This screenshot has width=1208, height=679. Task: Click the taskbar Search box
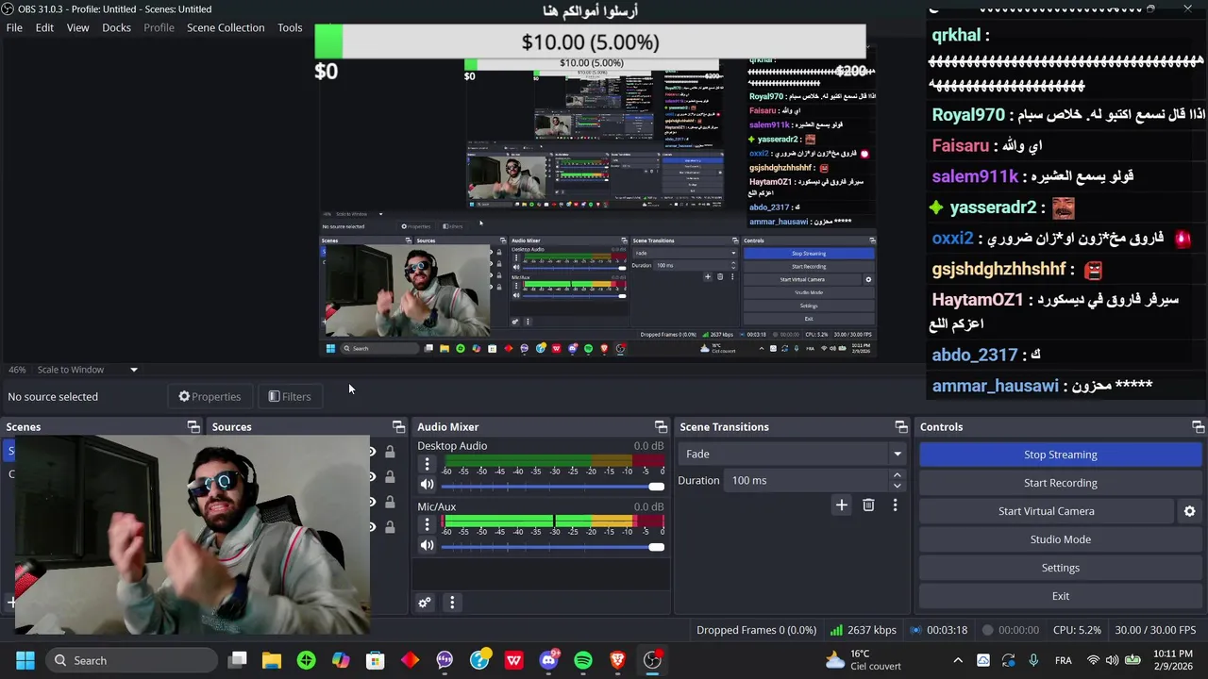pos(130,660)
